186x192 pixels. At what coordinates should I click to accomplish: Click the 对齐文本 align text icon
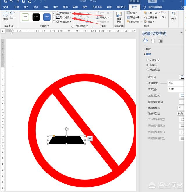click(x=97, y=17)
